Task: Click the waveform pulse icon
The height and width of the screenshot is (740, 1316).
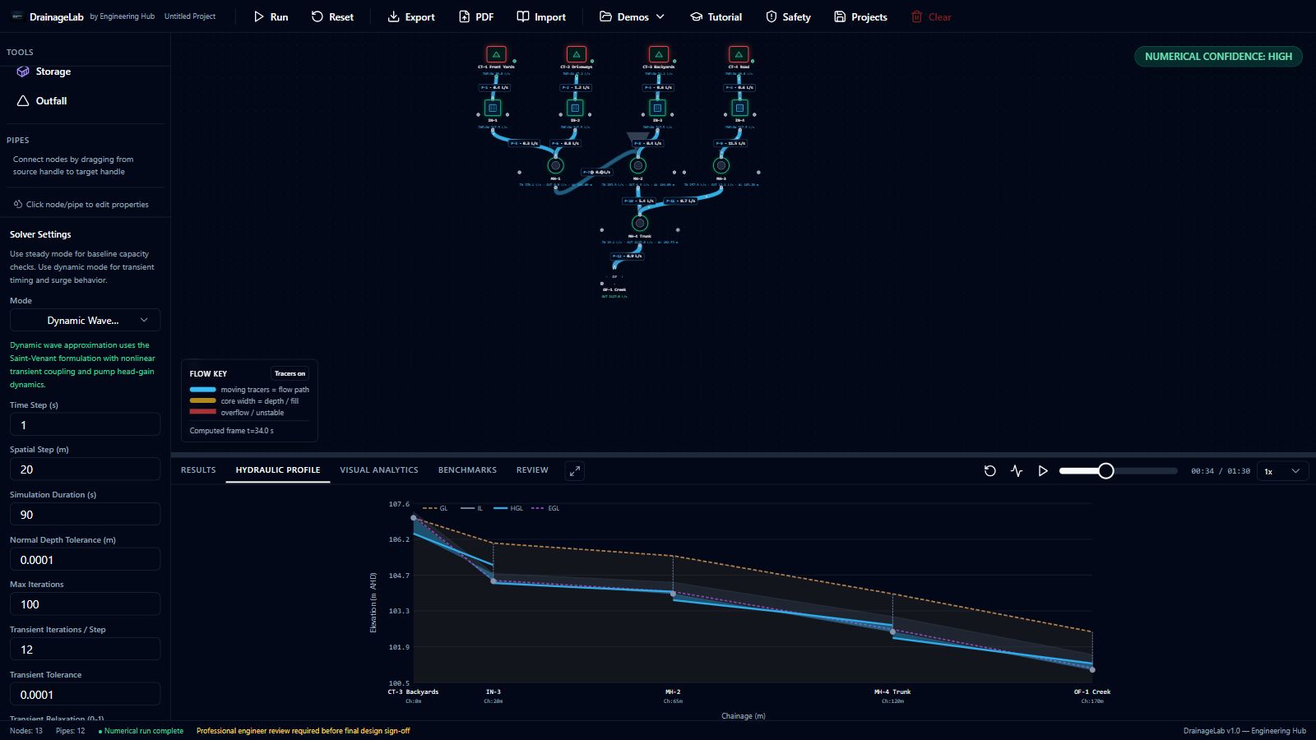Action: coord(1017,471)
